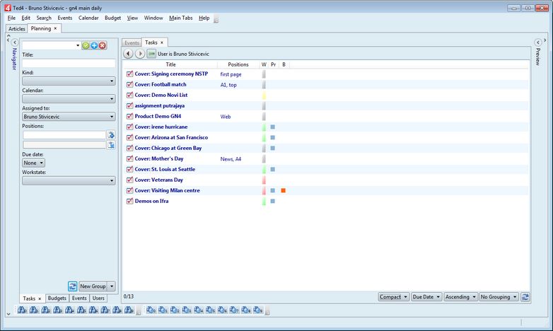The width and height of the screenshot is (553, 331).
Task: Click the Ted4 application logo icon
Action: [8, 7]
